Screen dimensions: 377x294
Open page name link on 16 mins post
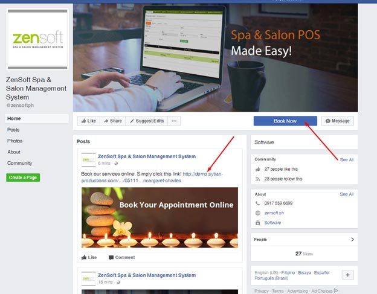tap(147, 275)
